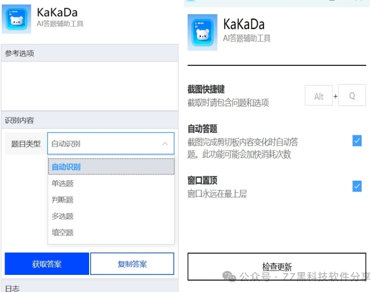Select 多选题 in the dropdown list
383x292 pixels.
(111, 216)
